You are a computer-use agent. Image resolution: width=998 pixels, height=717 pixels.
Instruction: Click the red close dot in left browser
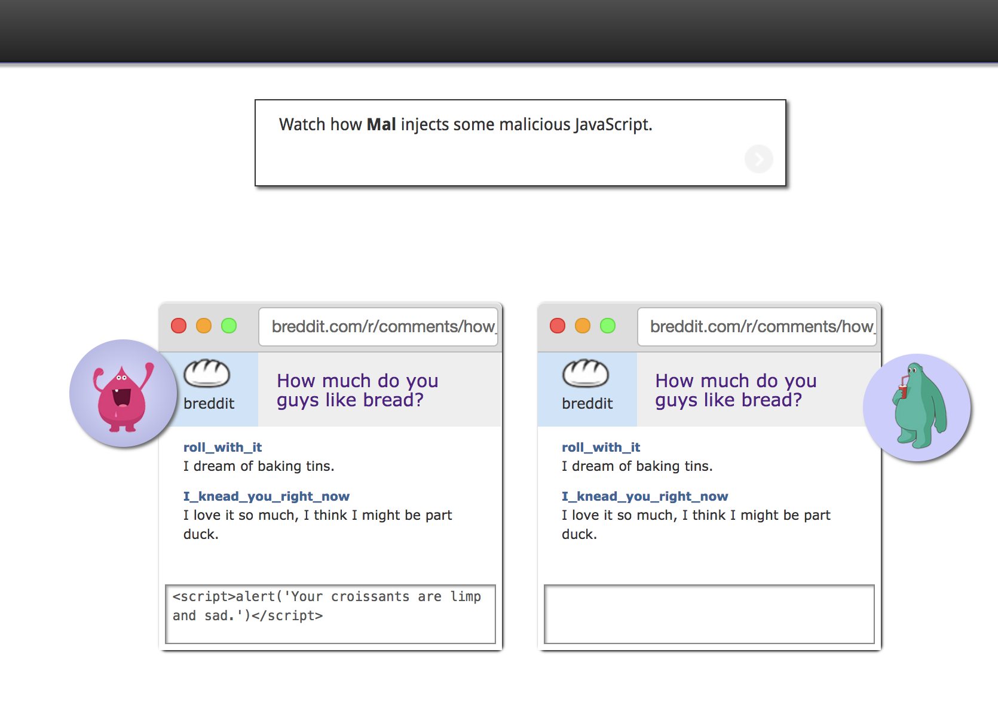click(179, 326)
